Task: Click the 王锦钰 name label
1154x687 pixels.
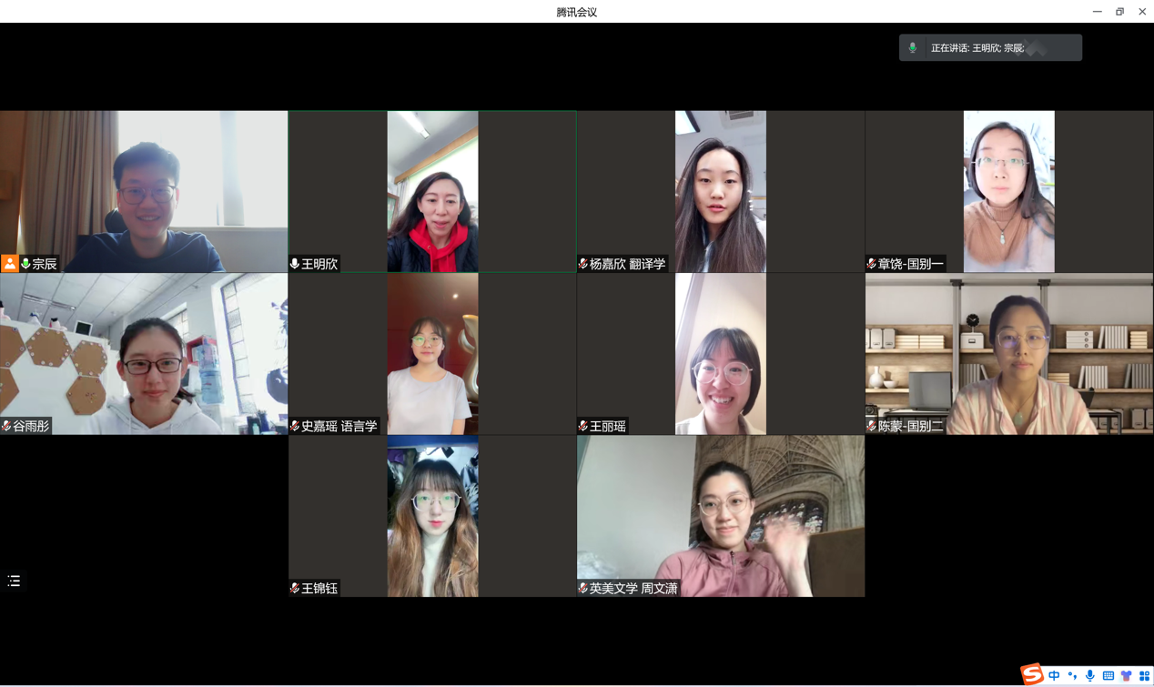Action: coord(319,589)
